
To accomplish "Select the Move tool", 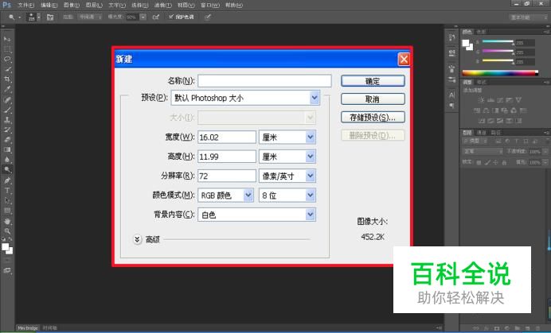I will (x=7, y=39).
